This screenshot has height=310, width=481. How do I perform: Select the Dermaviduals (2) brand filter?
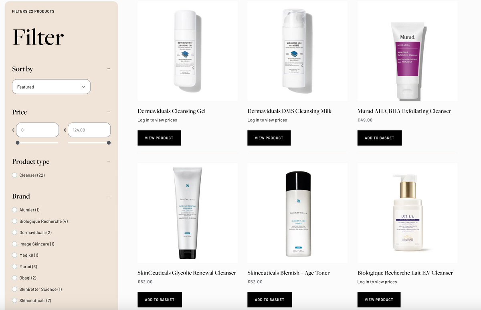coord(32,232)
